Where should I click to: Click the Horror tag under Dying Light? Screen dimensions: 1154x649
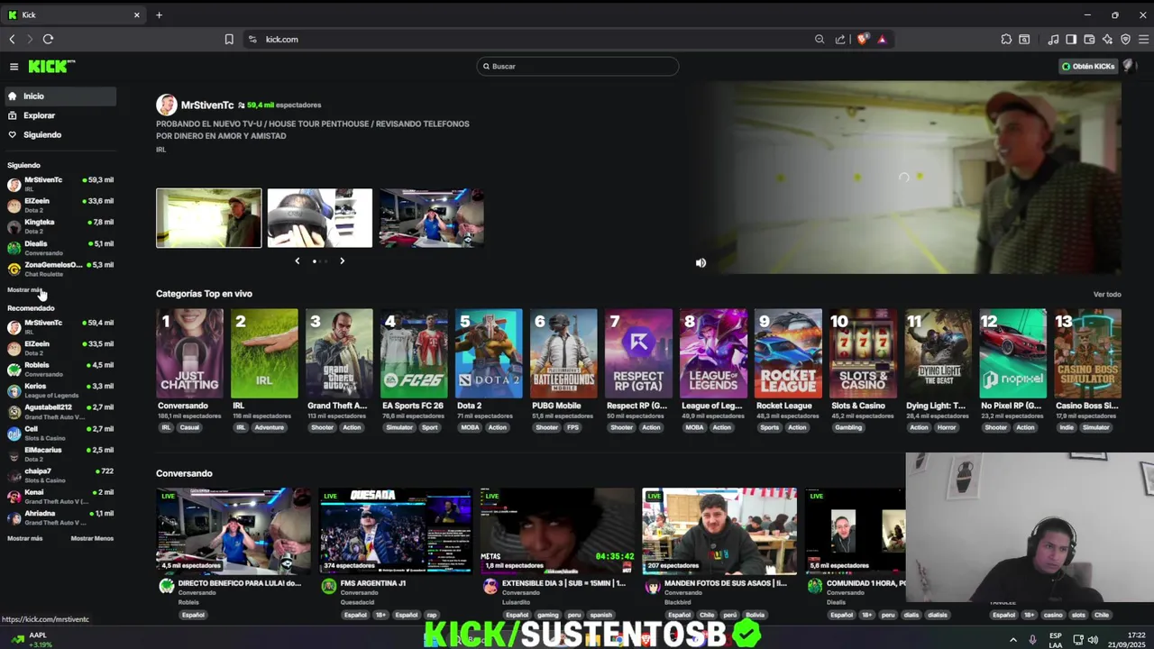(948, 427)
